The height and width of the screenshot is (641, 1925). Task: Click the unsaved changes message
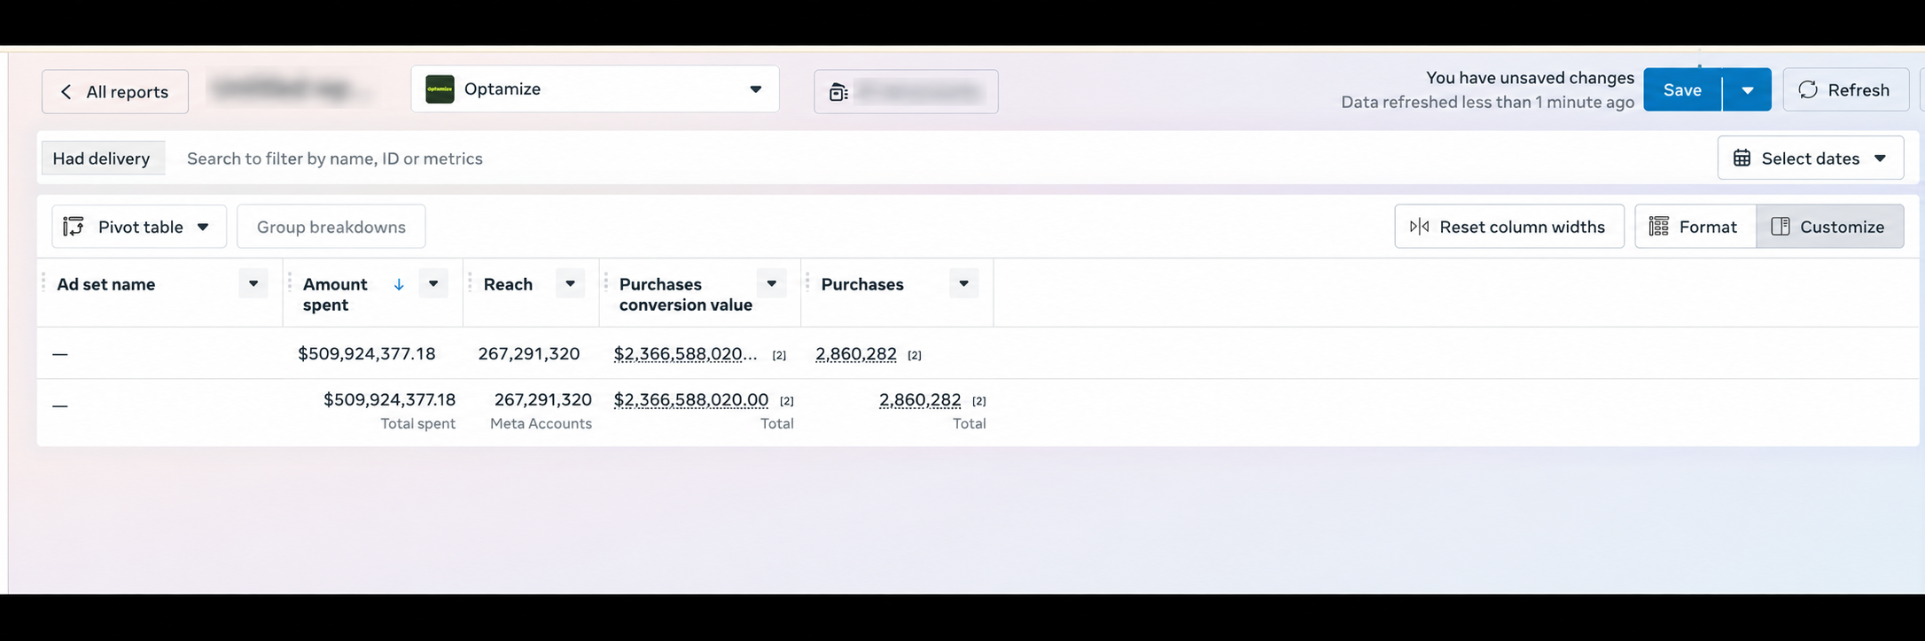tap(1530, 78)
